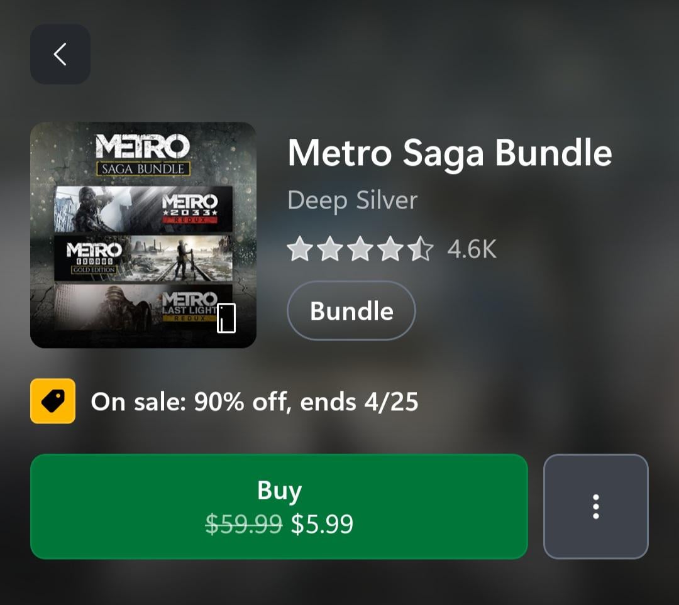Go back using the left chevron button

[60, 54]
